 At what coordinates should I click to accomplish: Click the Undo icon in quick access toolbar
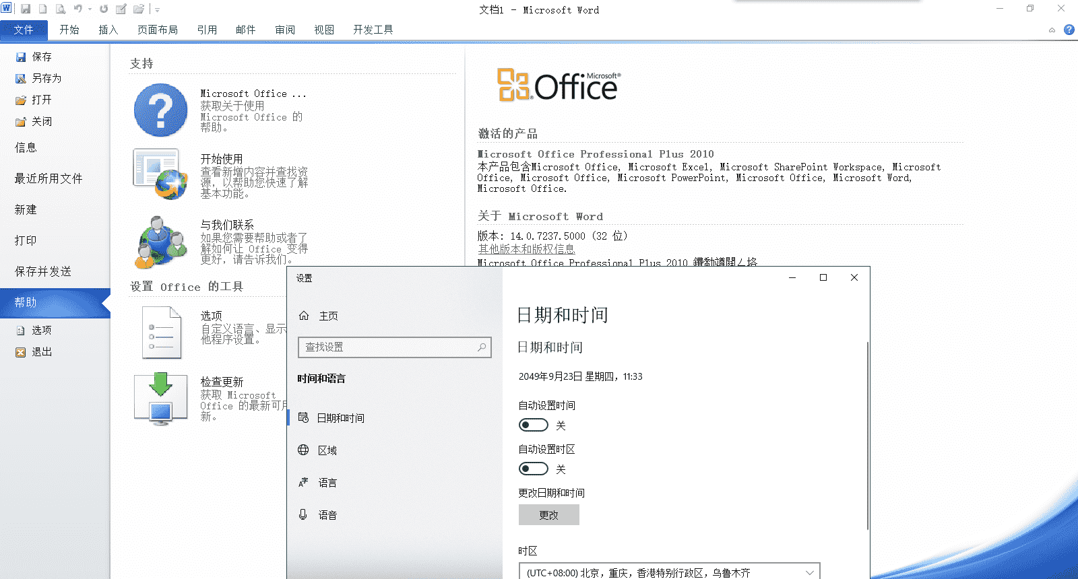(x=78, y=9)
